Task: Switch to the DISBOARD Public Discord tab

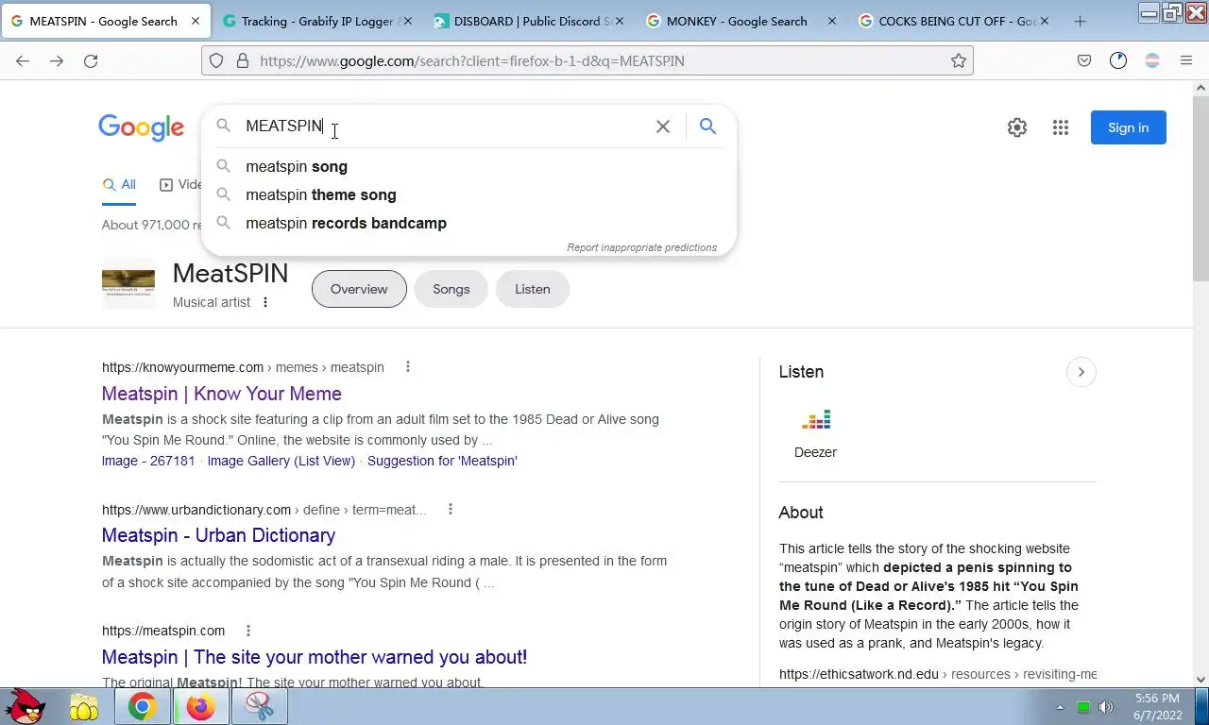Action: (x=527, y=21)
